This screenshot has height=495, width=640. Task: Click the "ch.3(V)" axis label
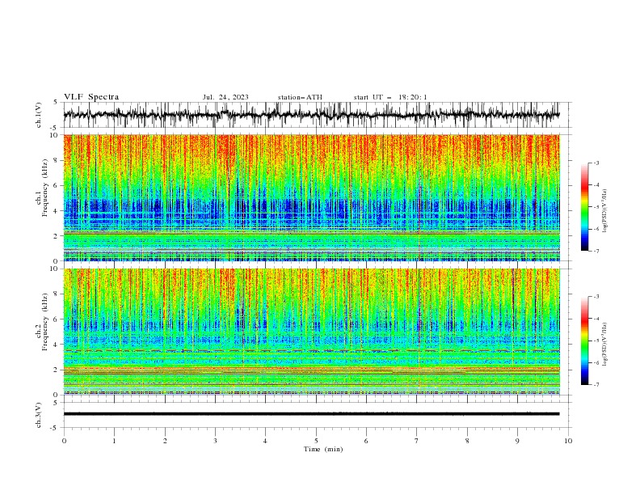38,415
